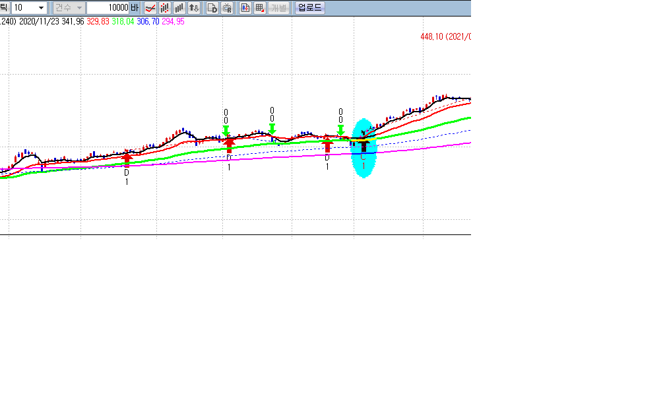Click the green 318,04 moving average value
The image size is (665, 416).
[123, 22]
